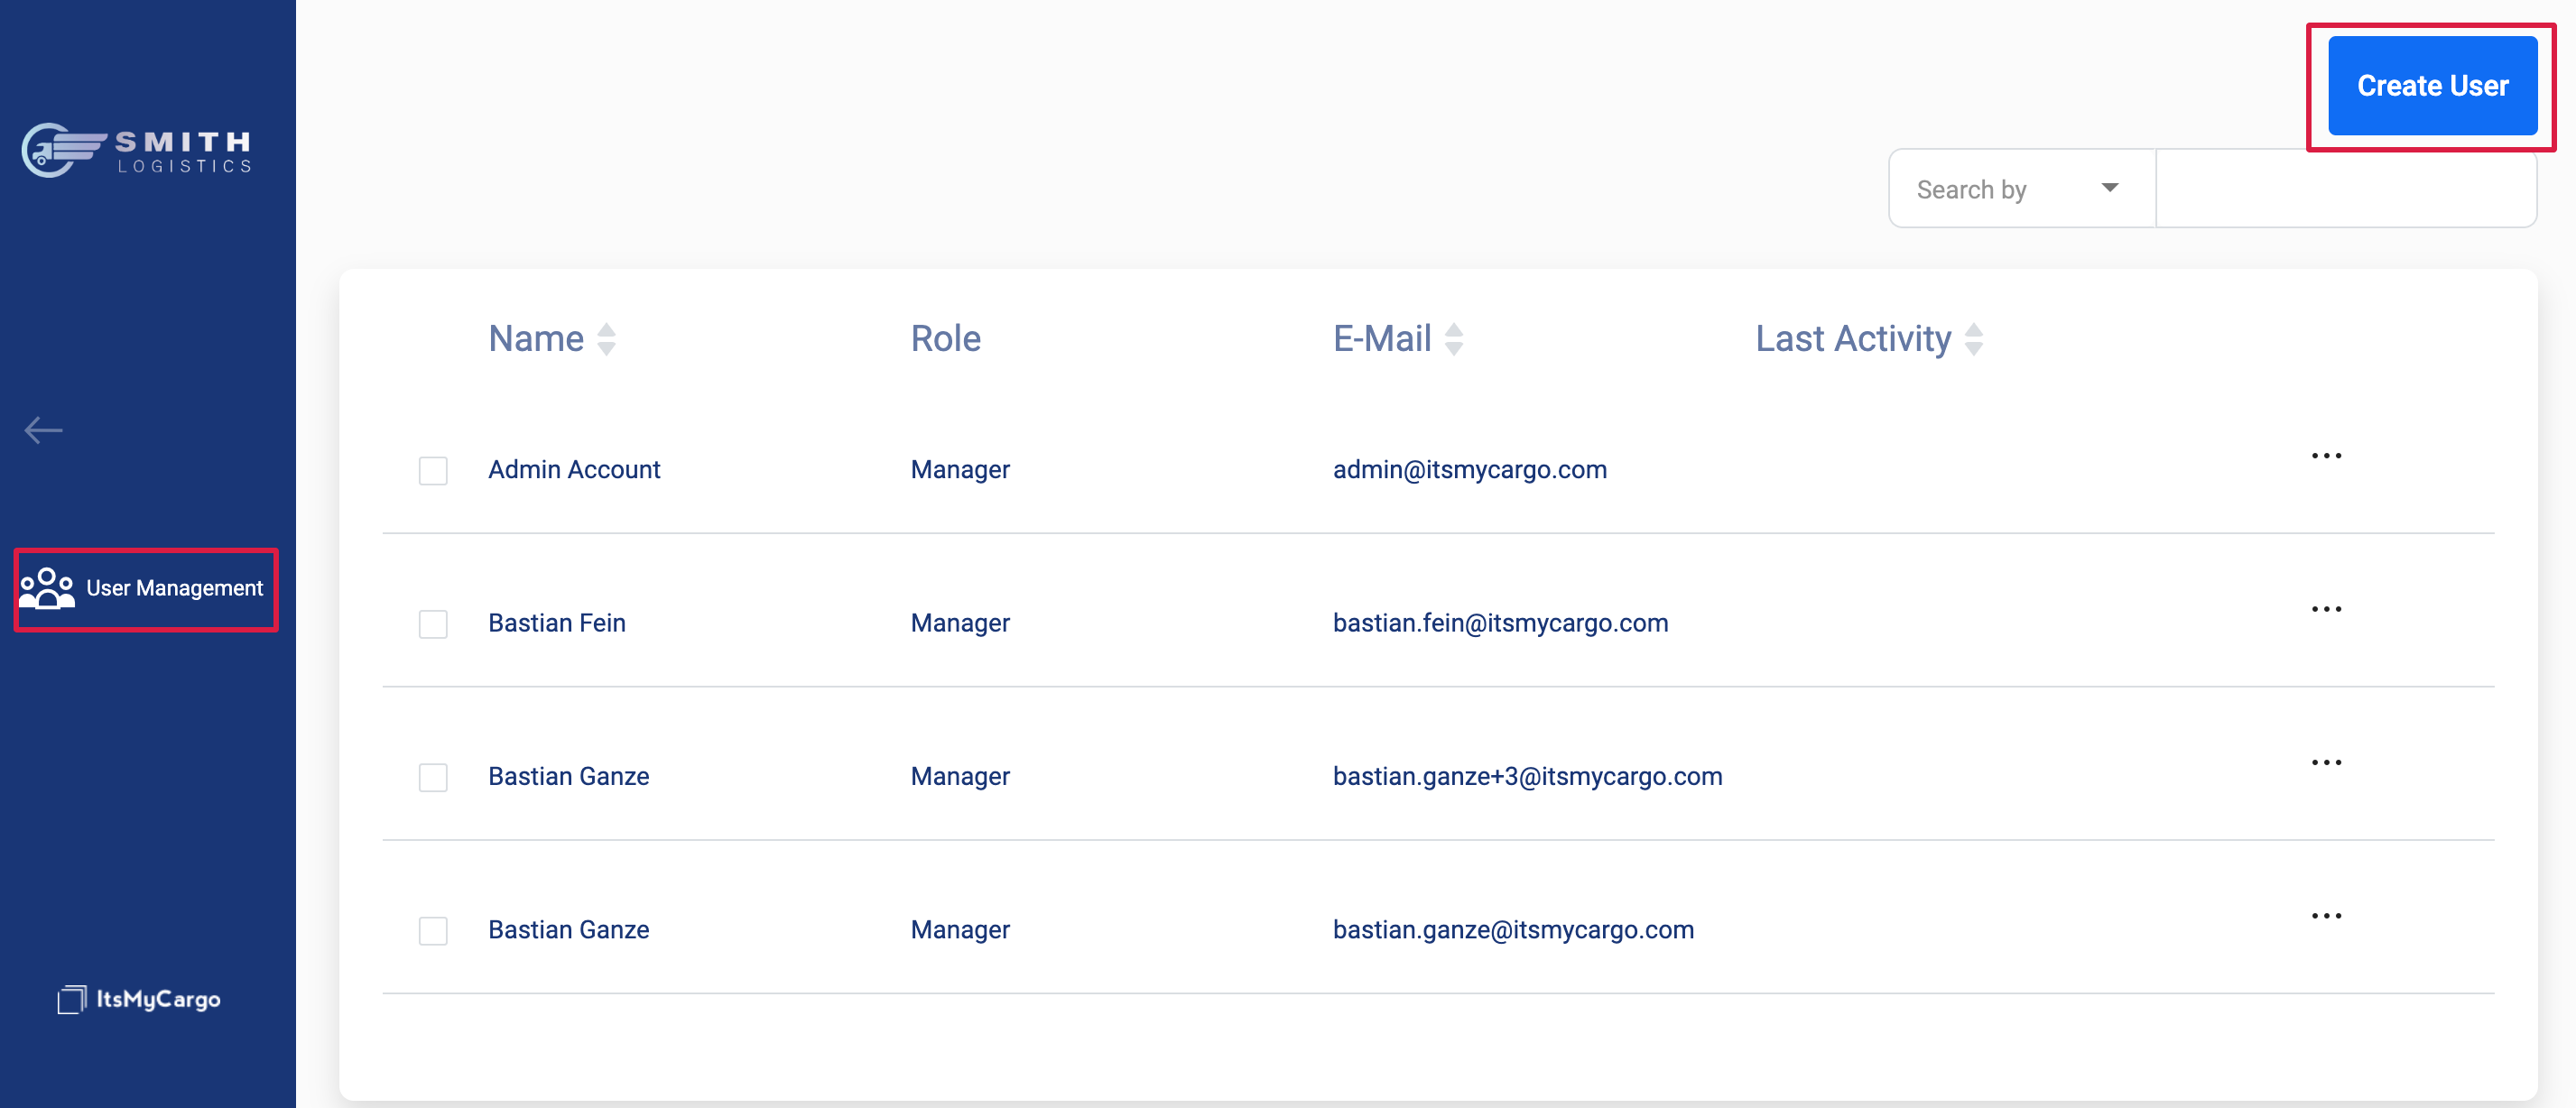The image size is (2576, 1108).
Task: Click the User Management people icon
Action: click(47, 588)
